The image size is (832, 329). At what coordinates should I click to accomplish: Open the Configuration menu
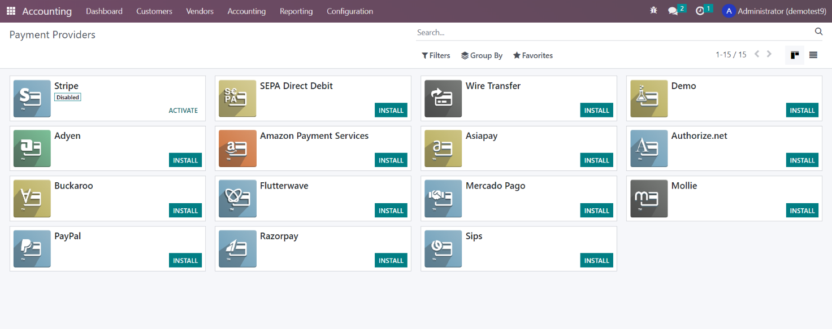tap(350, 11)
